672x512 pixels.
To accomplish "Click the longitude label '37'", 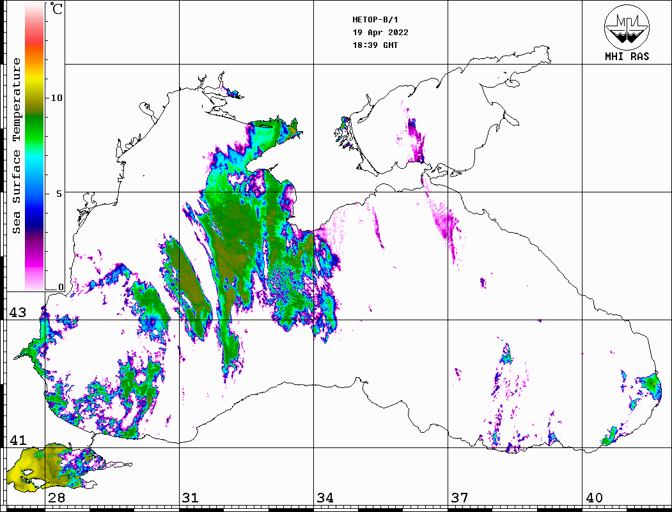I will point(460,497).
